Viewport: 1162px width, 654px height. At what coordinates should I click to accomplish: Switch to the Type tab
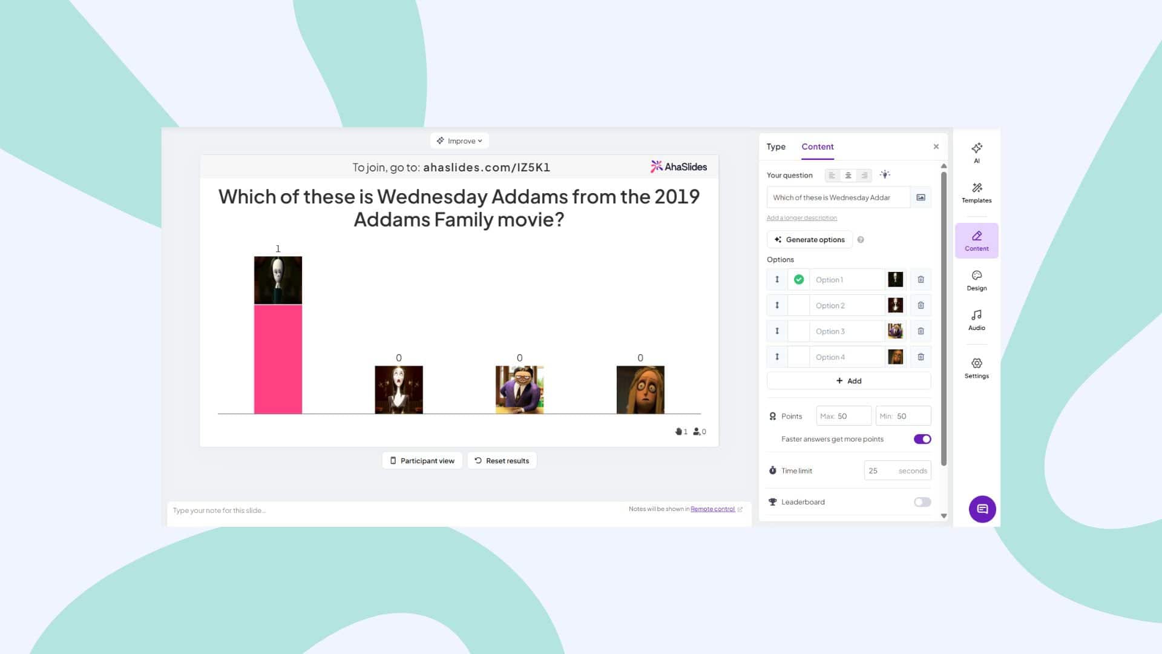pos(776,147)
